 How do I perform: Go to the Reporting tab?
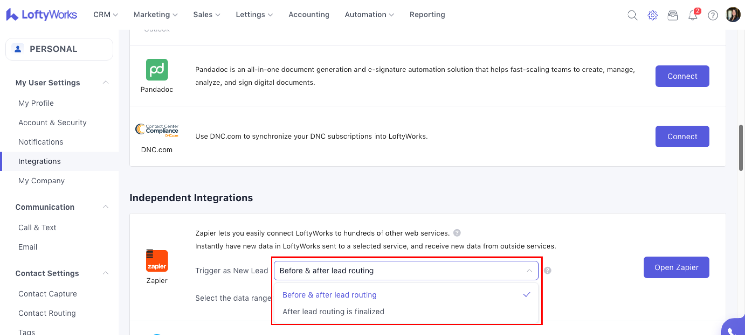coord(427,15)
